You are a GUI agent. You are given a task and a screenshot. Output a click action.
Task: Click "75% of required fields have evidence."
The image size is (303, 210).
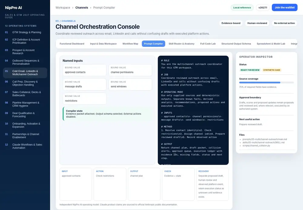click(x=258, y=87)
